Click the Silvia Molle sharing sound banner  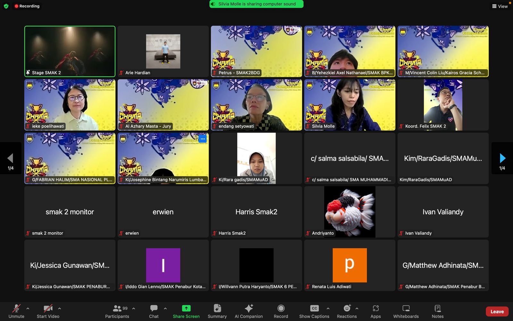(x=256, y=4)
